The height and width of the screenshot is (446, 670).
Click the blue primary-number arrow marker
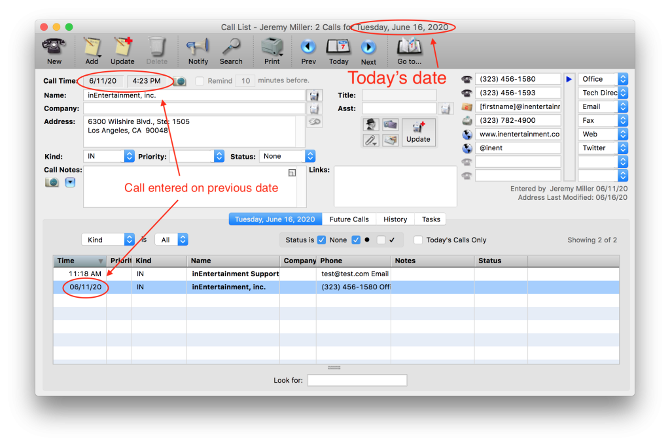click(569, 79)
